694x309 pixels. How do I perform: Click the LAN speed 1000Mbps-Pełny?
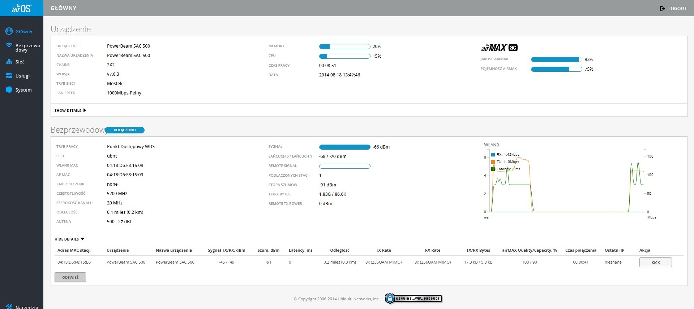click(x=124, y=93)
